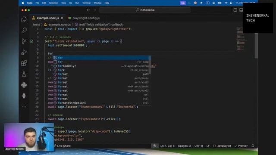The width and height of the screenshot is (276, 155).
Task: Select the first 'for' keyword suggestion
Action: click(101, 58)
